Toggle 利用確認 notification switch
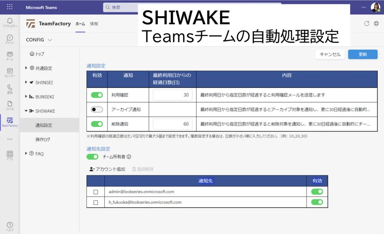Screen dimensions: 384x234 click(x=97, y=95)
